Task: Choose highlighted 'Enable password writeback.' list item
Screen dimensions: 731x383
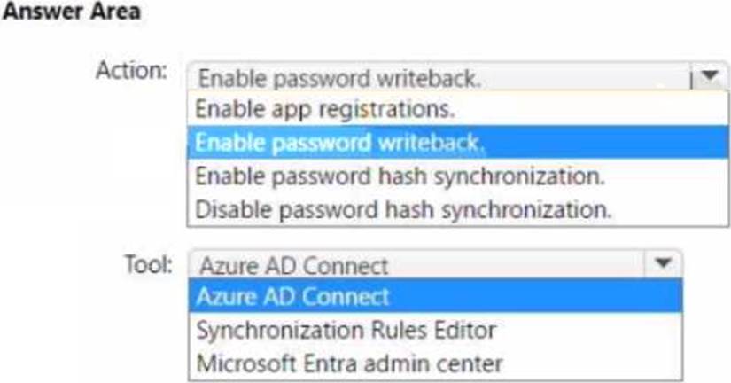Action: 340,143
